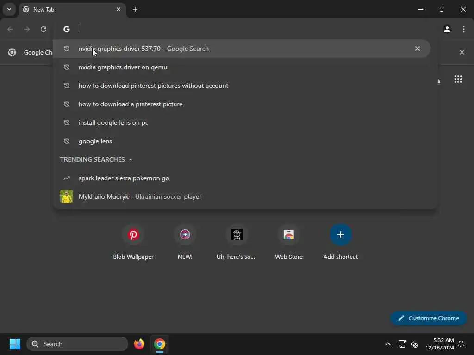
Task: Click the trending arrow icon beside spark leader
Action: 67,178
